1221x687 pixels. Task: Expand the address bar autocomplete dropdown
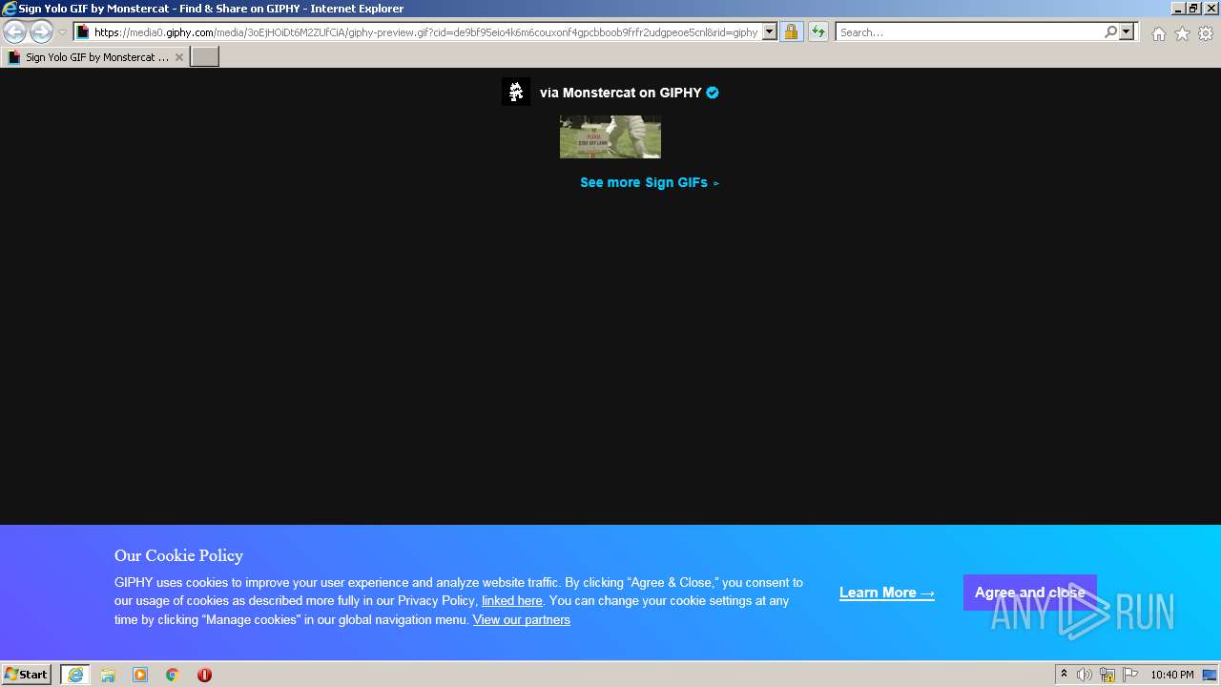pyautogui.click(x=770, y=31)
